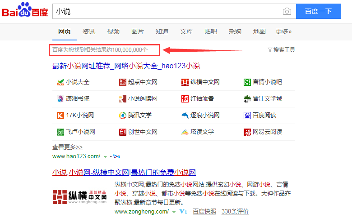Open the 起点中文网 text link
This screenshot has height=218, width=352.
[143, 82]
